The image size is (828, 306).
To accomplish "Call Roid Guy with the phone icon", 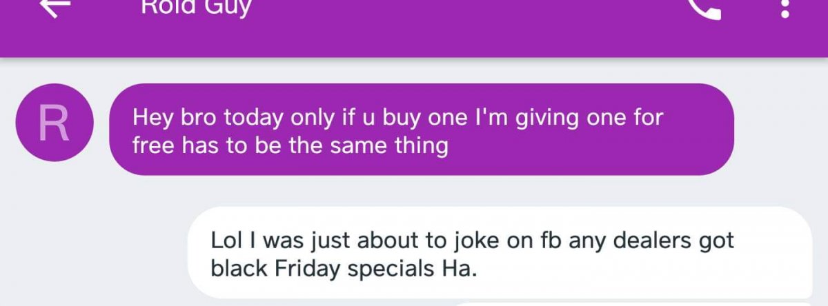I will [x=704, y=7].
